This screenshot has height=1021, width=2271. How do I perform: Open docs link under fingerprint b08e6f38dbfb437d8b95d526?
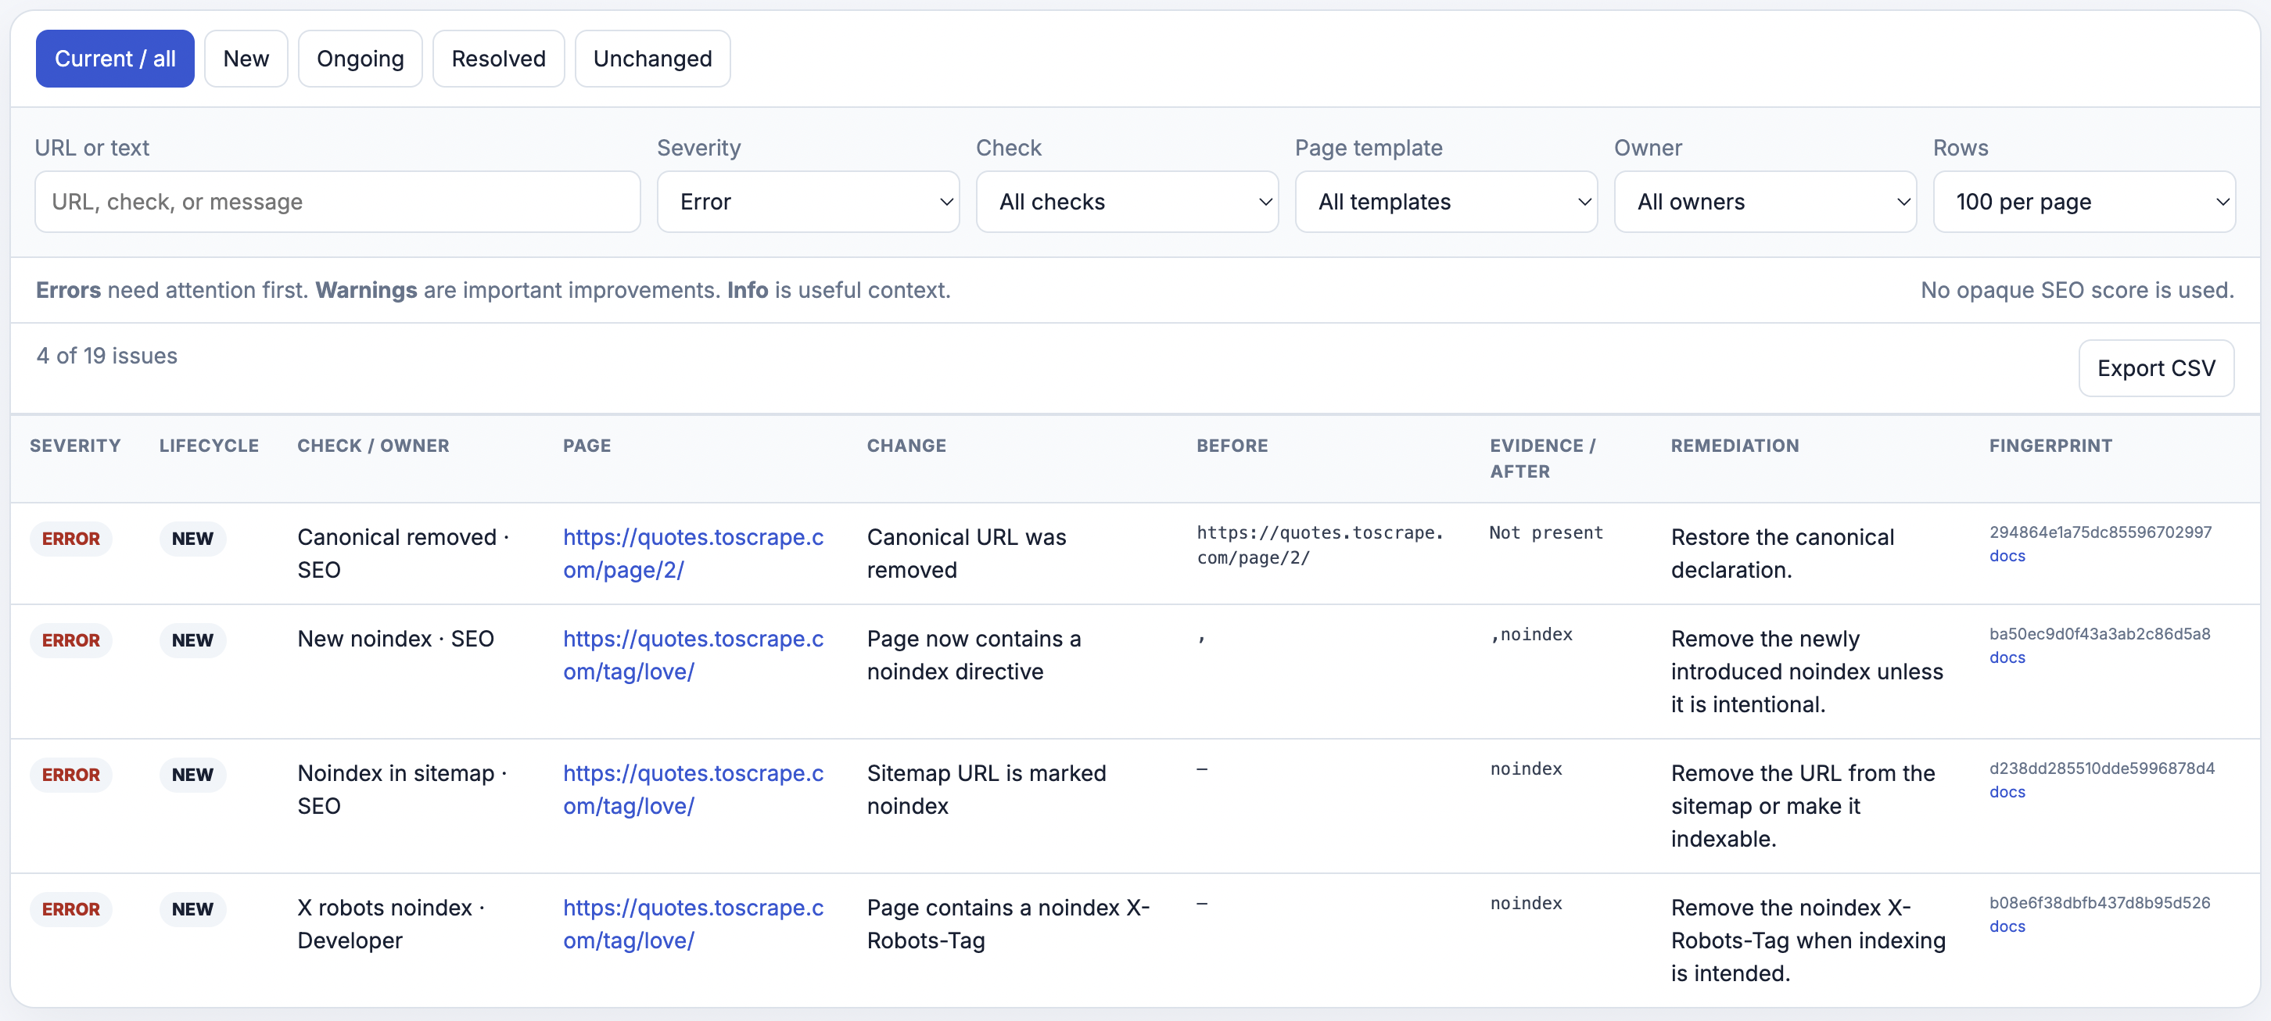[x=2007, y=926]
